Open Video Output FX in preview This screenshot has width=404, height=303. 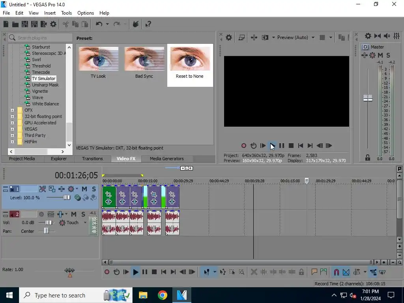(254, 37)
